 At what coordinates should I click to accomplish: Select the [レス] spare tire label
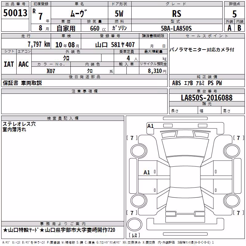(134, 235)
